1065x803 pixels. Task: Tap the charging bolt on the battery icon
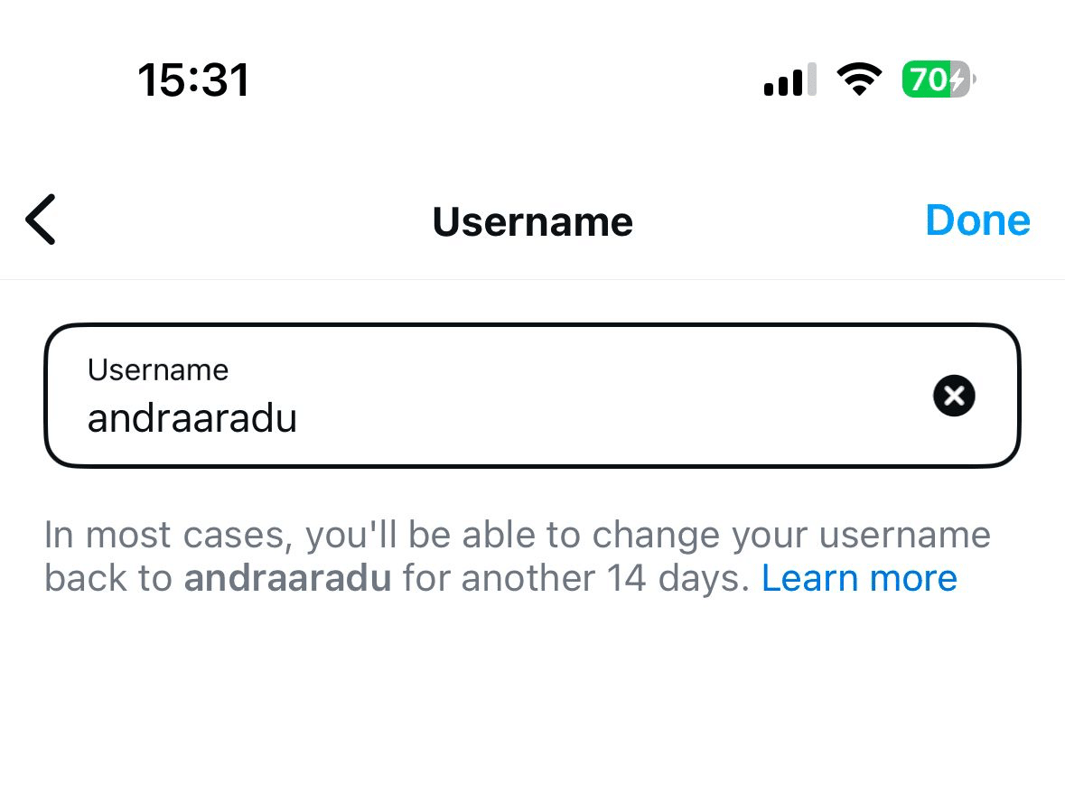(956, 79)
